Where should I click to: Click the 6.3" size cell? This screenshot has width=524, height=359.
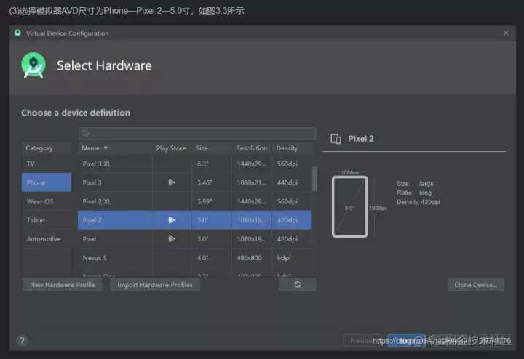coord(203,164)
